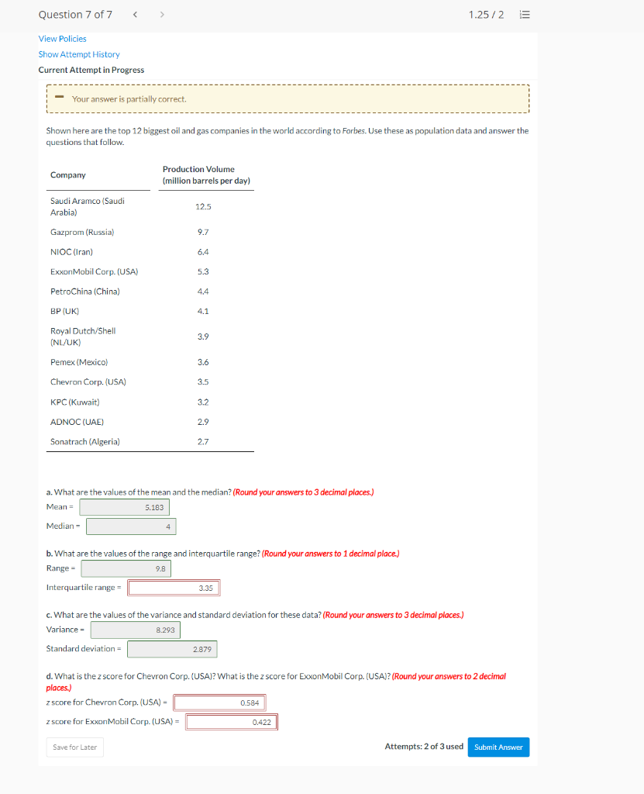644x794 pixels.
Task: Select the BP (UK) row
Action: click(x=150, y=311)
